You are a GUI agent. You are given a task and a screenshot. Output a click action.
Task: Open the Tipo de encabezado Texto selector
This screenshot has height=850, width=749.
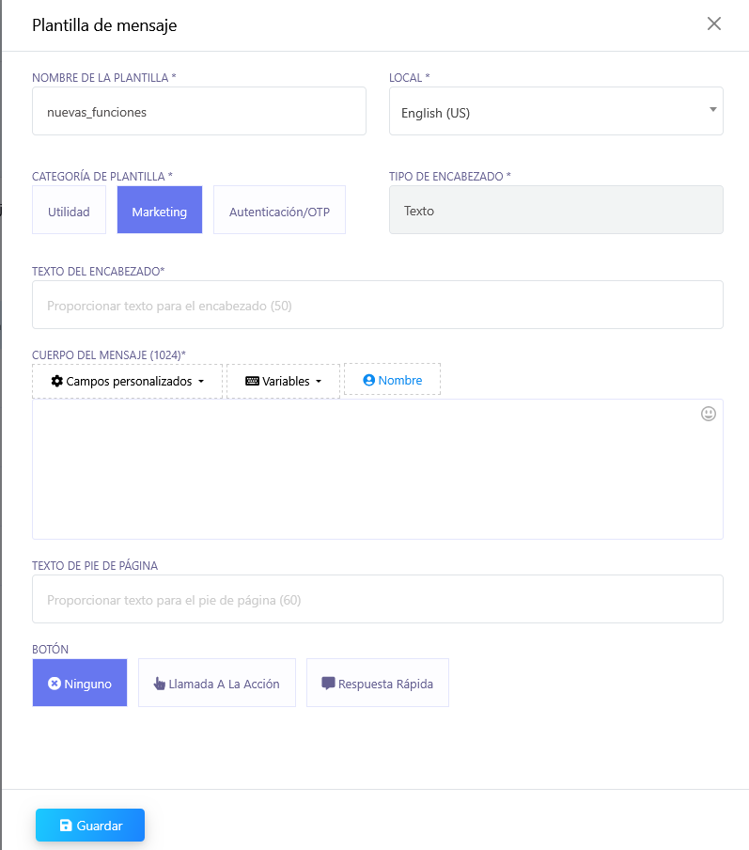point(555,210)
